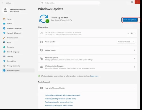This screenshot has width=142, height=110.
Task: Minimize the Settings window
Action: click(127, 2)
